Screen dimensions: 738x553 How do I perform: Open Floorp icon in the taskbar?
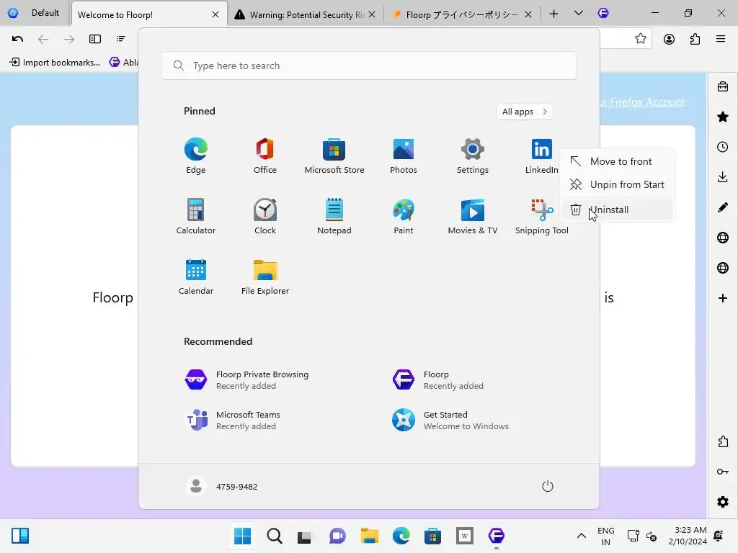[496, 536]
